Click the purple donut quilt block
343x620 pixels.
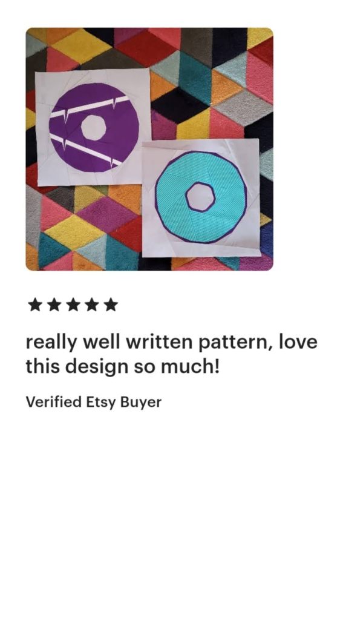point(93,127)
